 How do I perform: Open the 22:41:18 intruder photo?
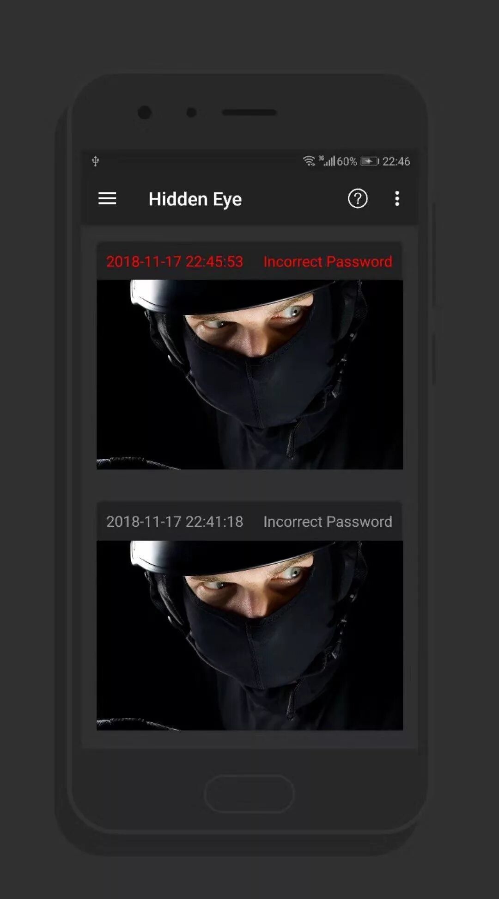249,635
